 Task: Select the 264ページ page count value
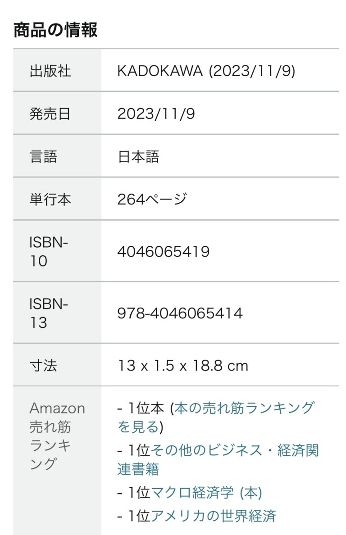click(152, 199)
